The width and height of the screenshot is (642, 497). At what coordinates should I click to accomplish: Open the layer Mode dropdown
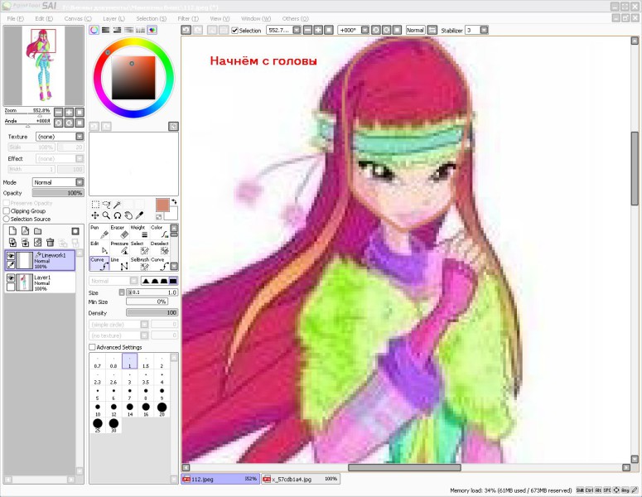click(x=80, y=182)
